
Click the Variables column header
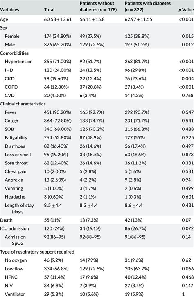[9, 10]
